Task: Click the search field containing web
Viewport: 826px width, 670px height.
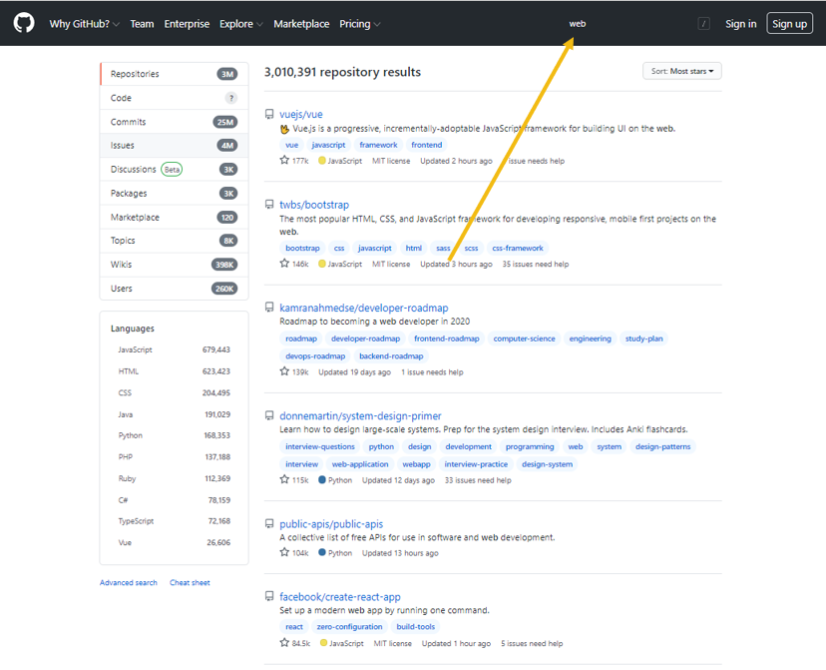Action: (577, 23)
